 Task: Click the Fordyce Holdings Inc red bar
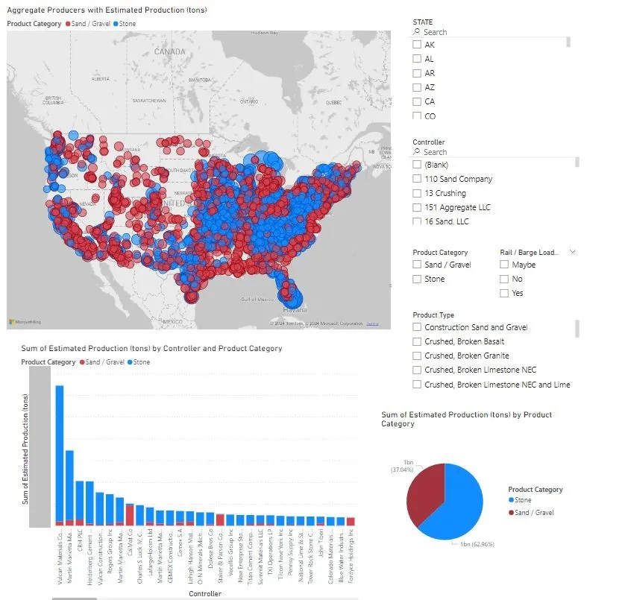click(x=351, y=522)
